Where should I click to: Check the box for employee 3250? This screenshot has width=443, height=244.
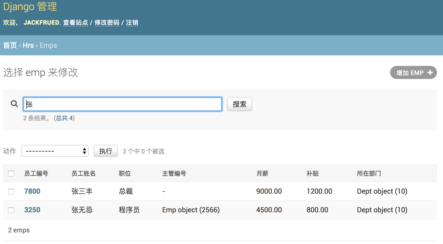click(11, 210)
